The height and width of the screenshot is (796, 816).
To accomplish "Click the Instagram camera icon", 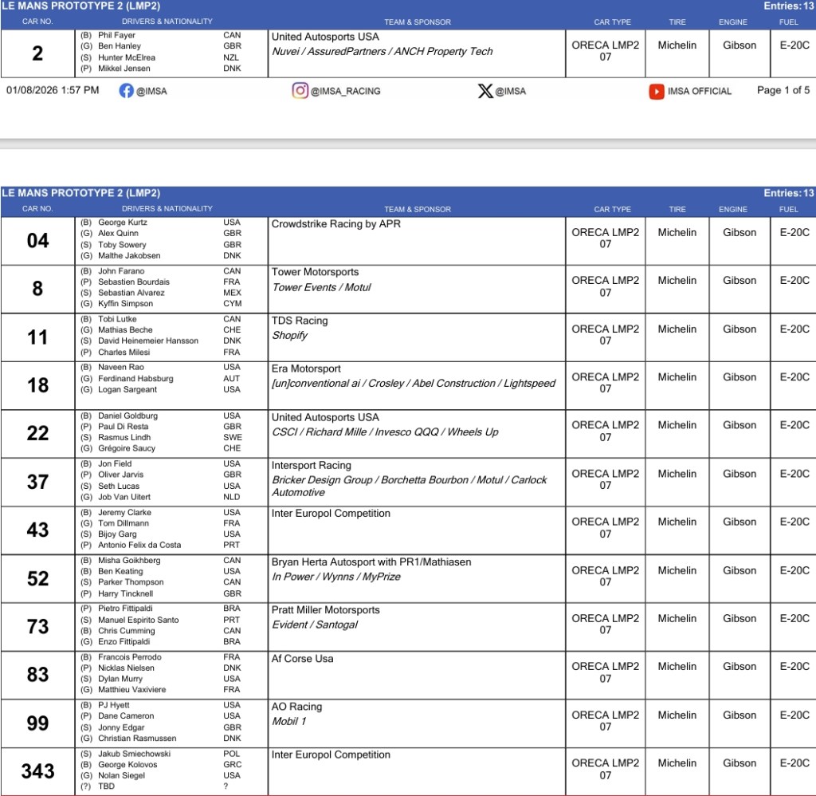I will coord(300,91).
